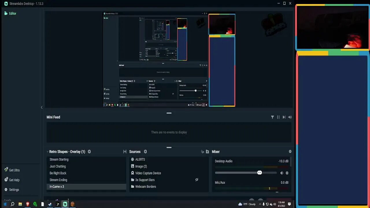This screenshot has width=370, height=208.
Task: Click the blue support bar in preview
Action: (x=222, y=71)
